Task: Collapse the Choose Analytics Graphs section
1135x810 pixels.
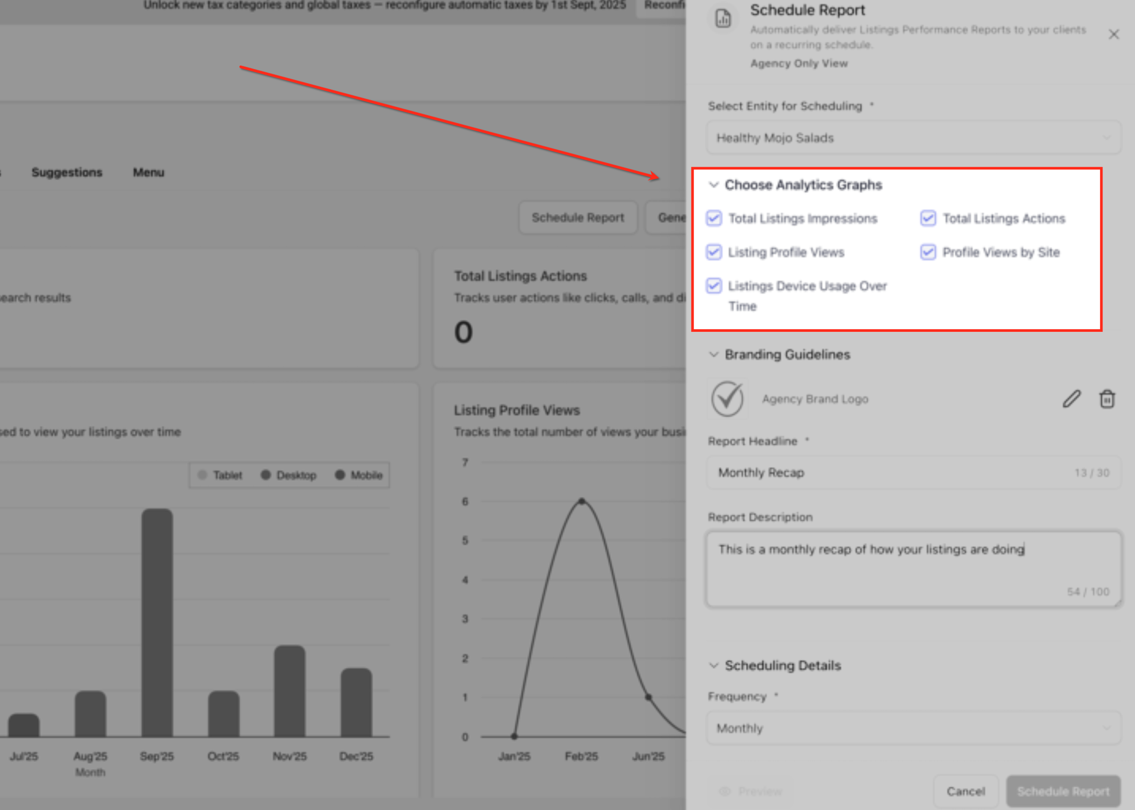Action: (x=714, y=185)
